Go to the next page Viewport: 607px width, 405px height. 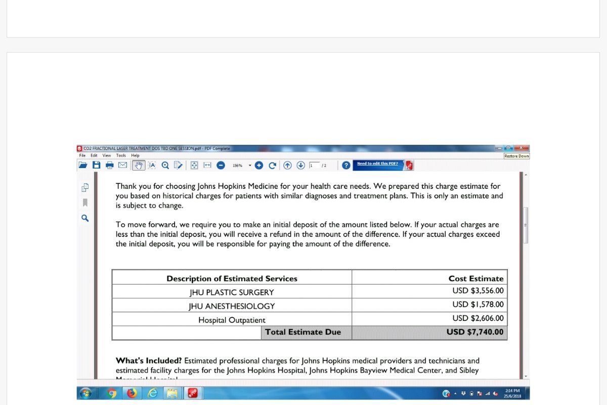click(x=300, y=165)
